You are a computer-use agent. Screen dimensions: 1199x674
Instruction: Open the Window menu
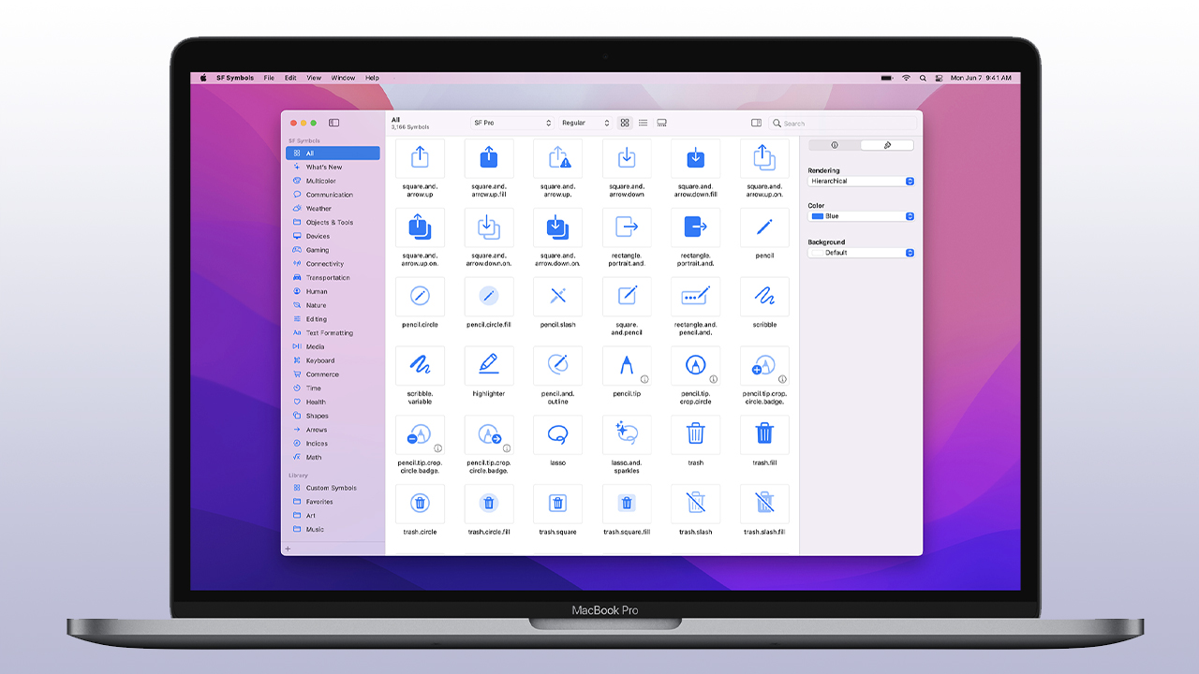tap(343, 78)
